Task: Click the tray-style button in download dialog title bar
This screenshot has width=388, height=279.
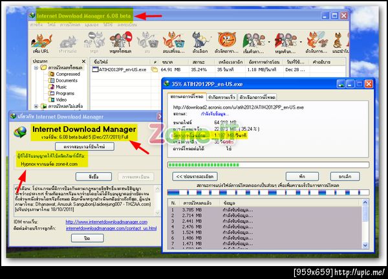Action: coord(341,84)
